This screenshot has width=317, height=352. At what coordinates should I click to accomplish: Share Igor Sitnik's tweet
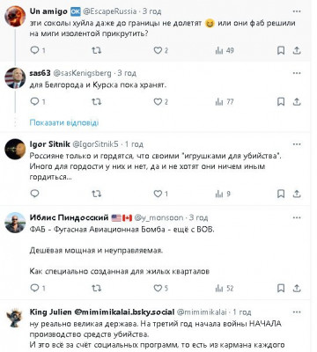[x=297, y=194]
